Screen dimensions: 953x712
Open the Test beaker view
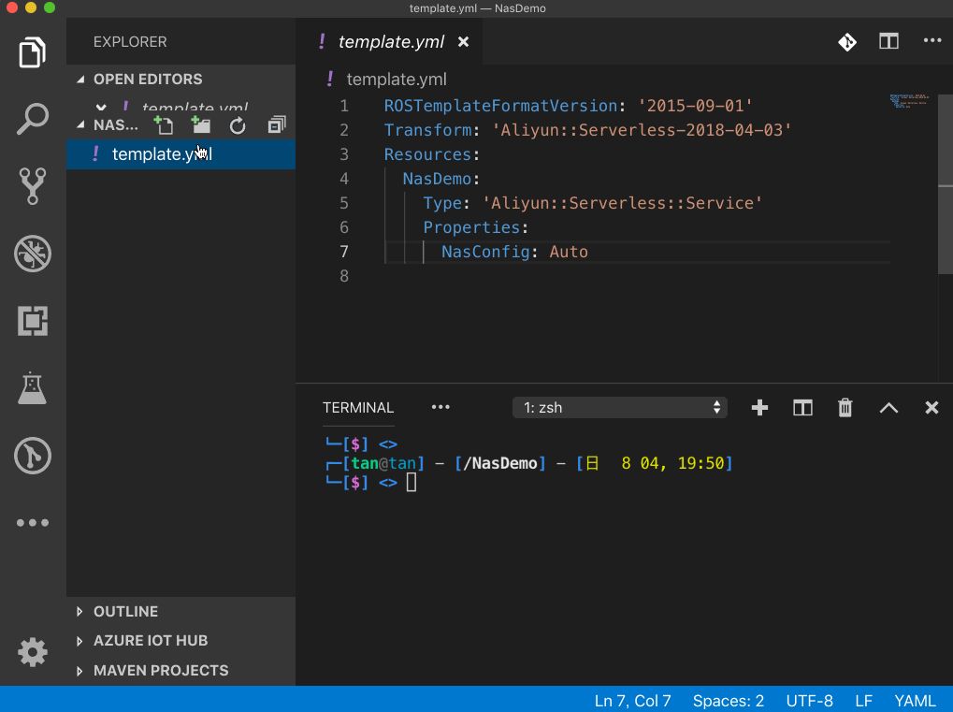coord(33,388)
